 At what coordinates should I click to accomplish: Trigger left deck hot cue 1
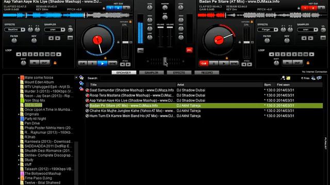[110, 8]
